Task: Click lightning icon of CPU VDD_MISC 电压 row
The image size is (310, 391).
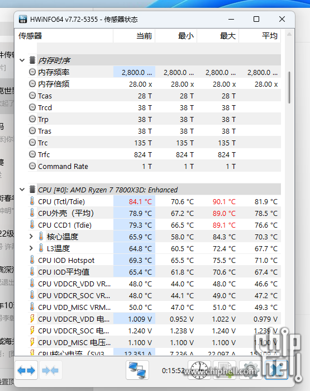Action: (32, 342)
